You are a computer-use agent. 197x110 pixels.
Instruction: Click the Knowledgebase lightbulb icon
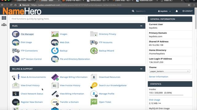coord(94,86)
